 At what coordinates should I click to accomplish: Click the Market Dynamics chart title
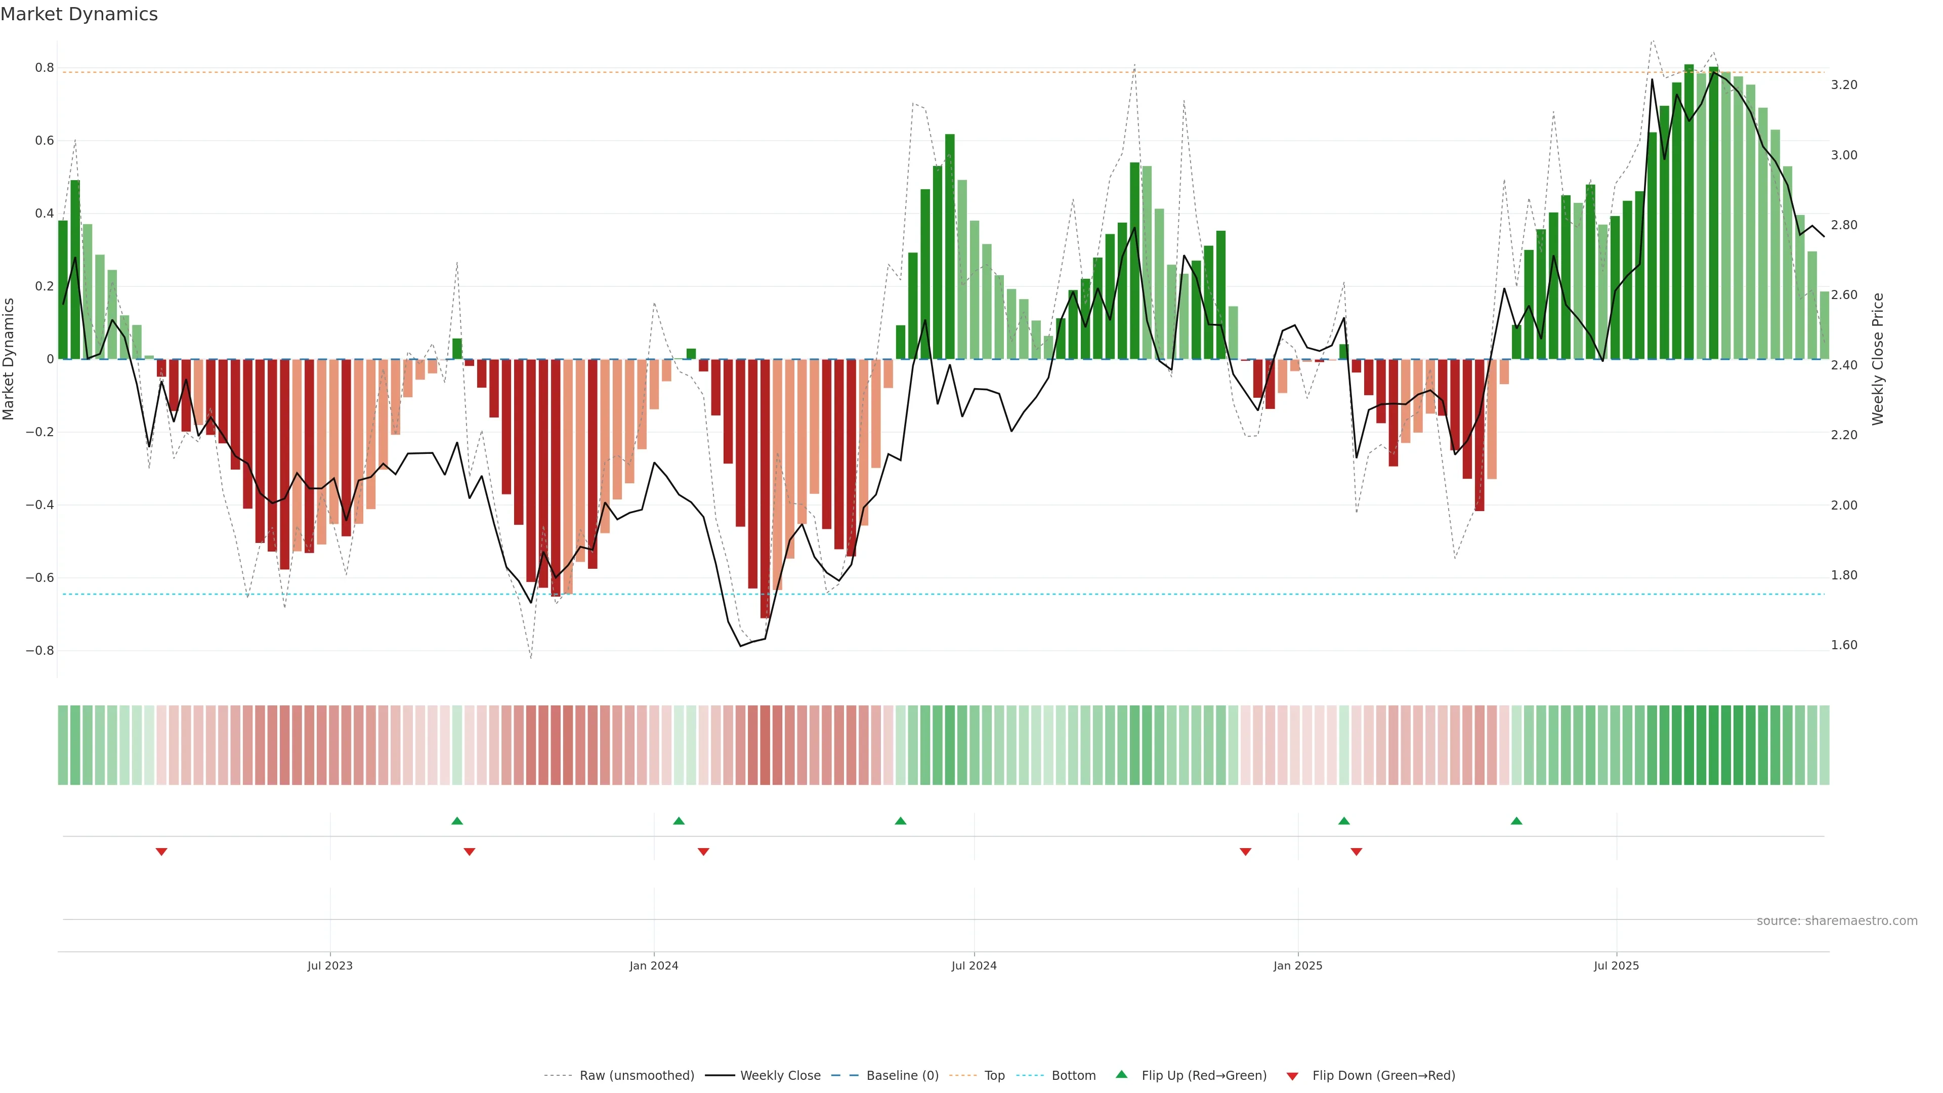pos(79,14)
